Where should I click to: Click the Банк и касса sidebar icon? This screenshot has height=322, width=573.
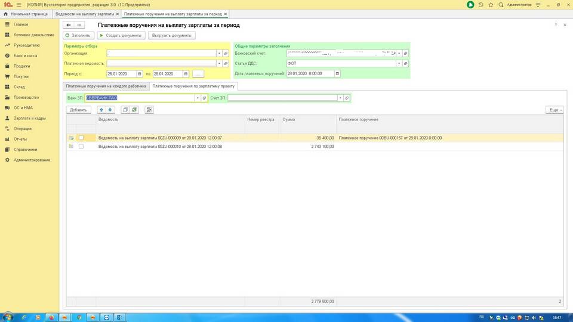7,56
